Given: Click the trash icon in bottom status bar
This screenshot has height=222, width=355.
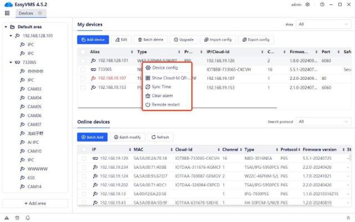Looking at the screenshot, I should click(x=17, y=217).
